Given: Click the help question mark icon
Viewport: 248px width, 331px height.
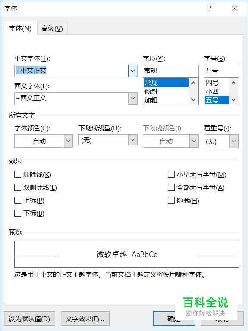Looking at the screenshot, I should pos(210,9).
